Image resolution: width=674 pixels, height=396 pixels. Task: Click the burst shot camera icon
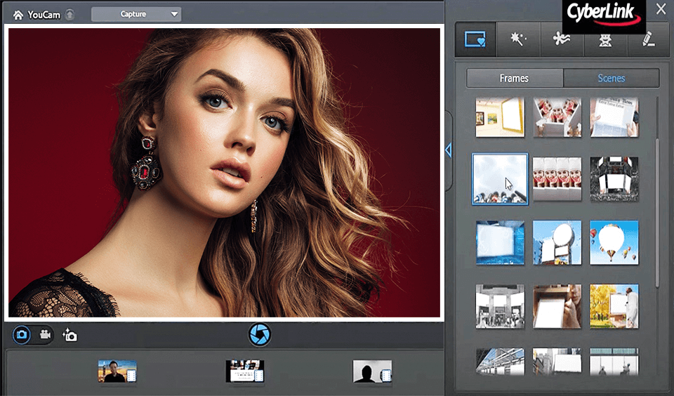click(70, 335)
